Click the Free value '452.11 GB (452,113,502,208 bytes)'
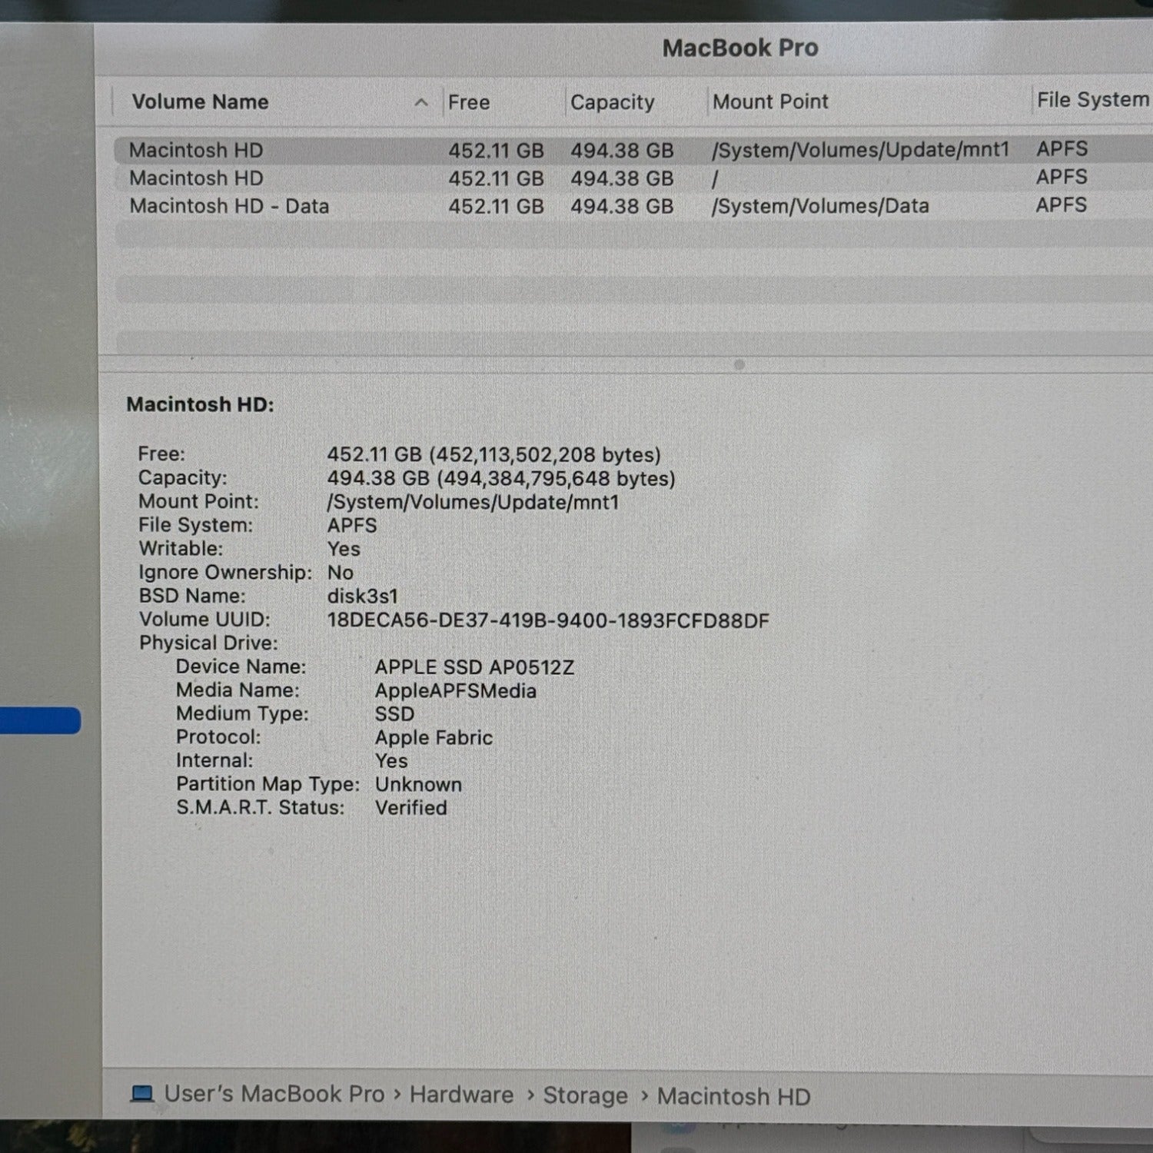 (493, 455)
